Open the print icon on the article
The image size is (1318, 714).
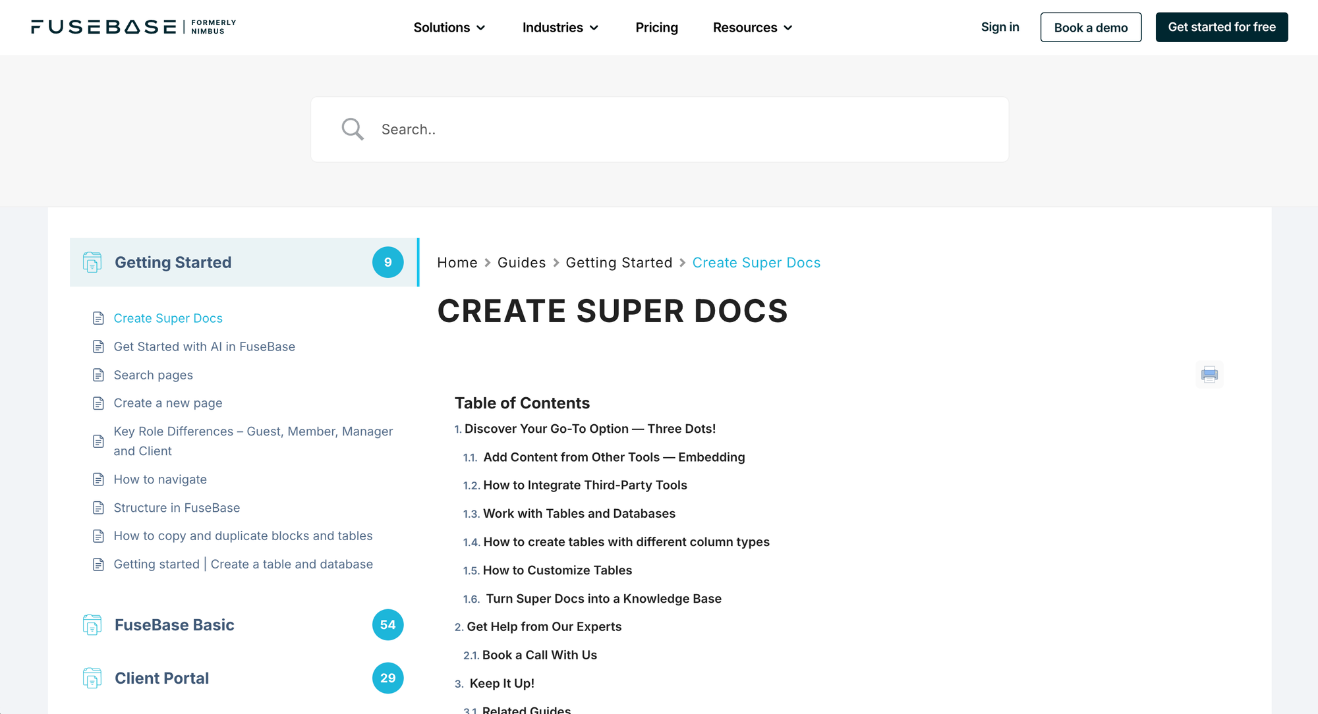pyautogui.click(x=1209, y=375)
